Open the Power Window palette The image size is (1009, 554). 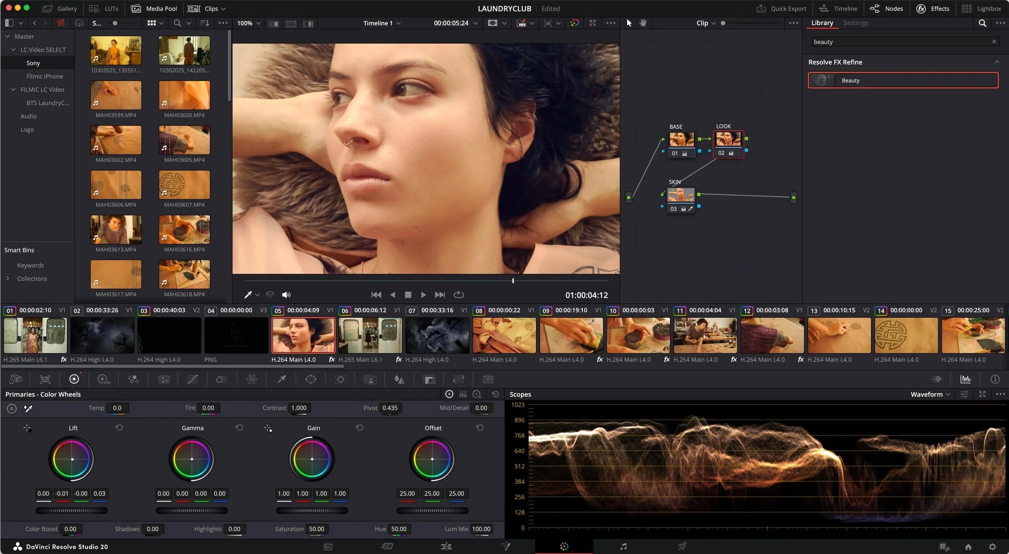[311, 379]
